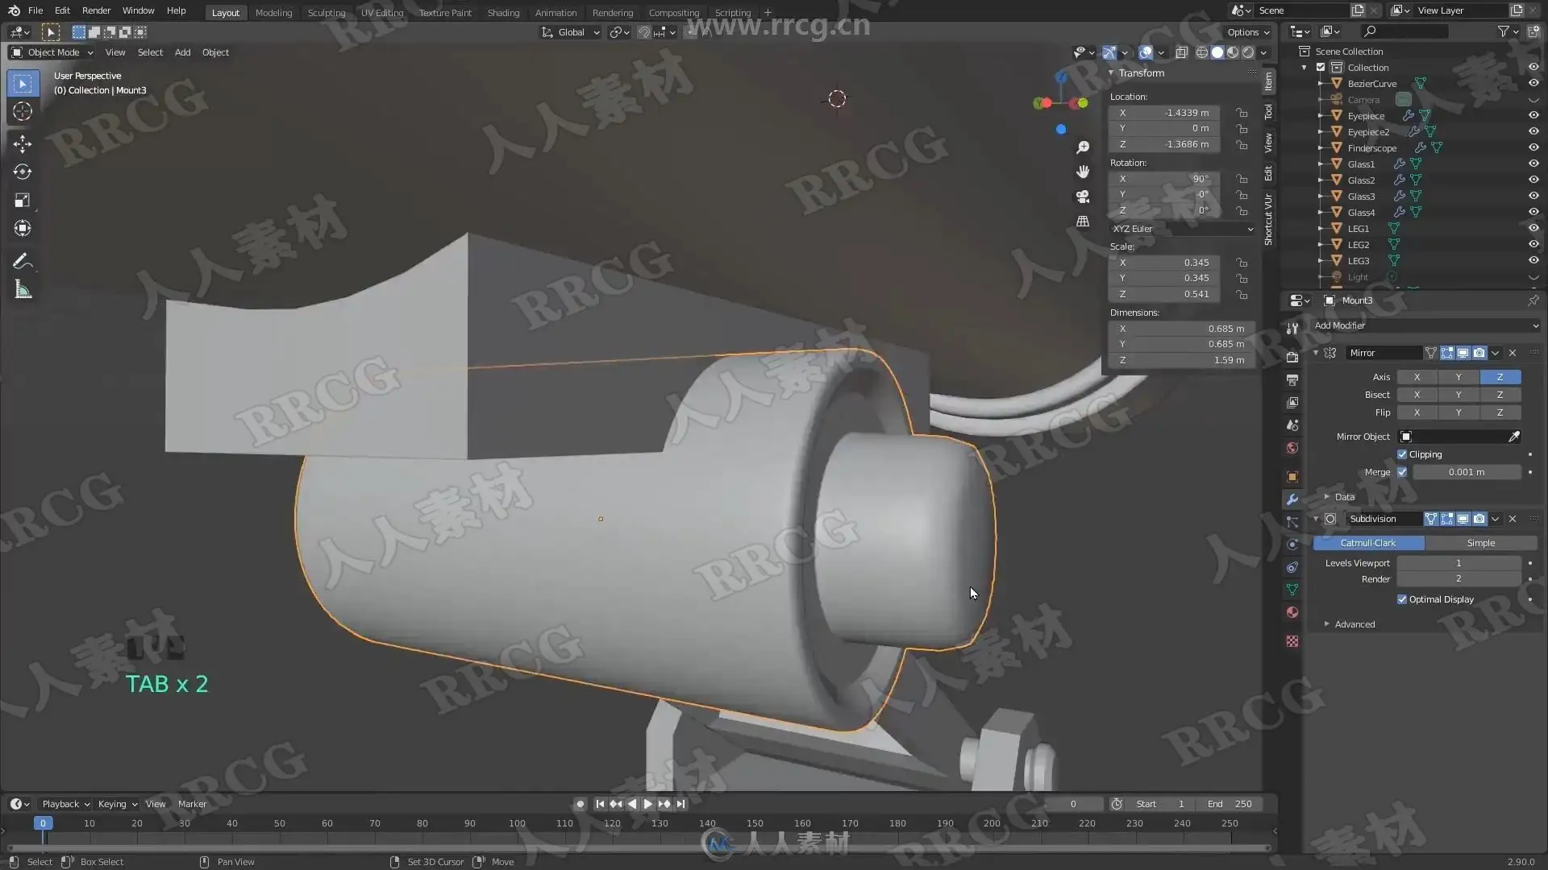Select the Simple subdivision button
The height and width of the screenshot is (870, 1548).
coord(1480,543)
